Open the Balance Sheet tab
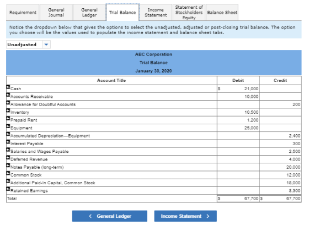Viewport: 309px width, 237px height. (222, 12)
